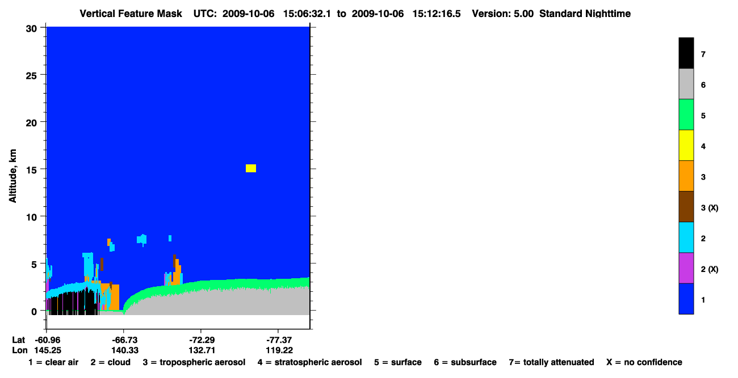The width and height of the screenshot is (738, 378).
Task: Click the y-axis tick label 30
Action: point(33,28)
